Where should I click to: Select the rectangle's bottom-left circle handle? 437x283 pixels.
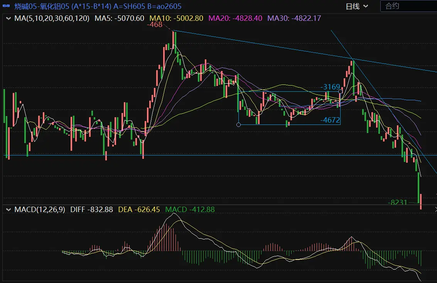[x=238, y=125]
